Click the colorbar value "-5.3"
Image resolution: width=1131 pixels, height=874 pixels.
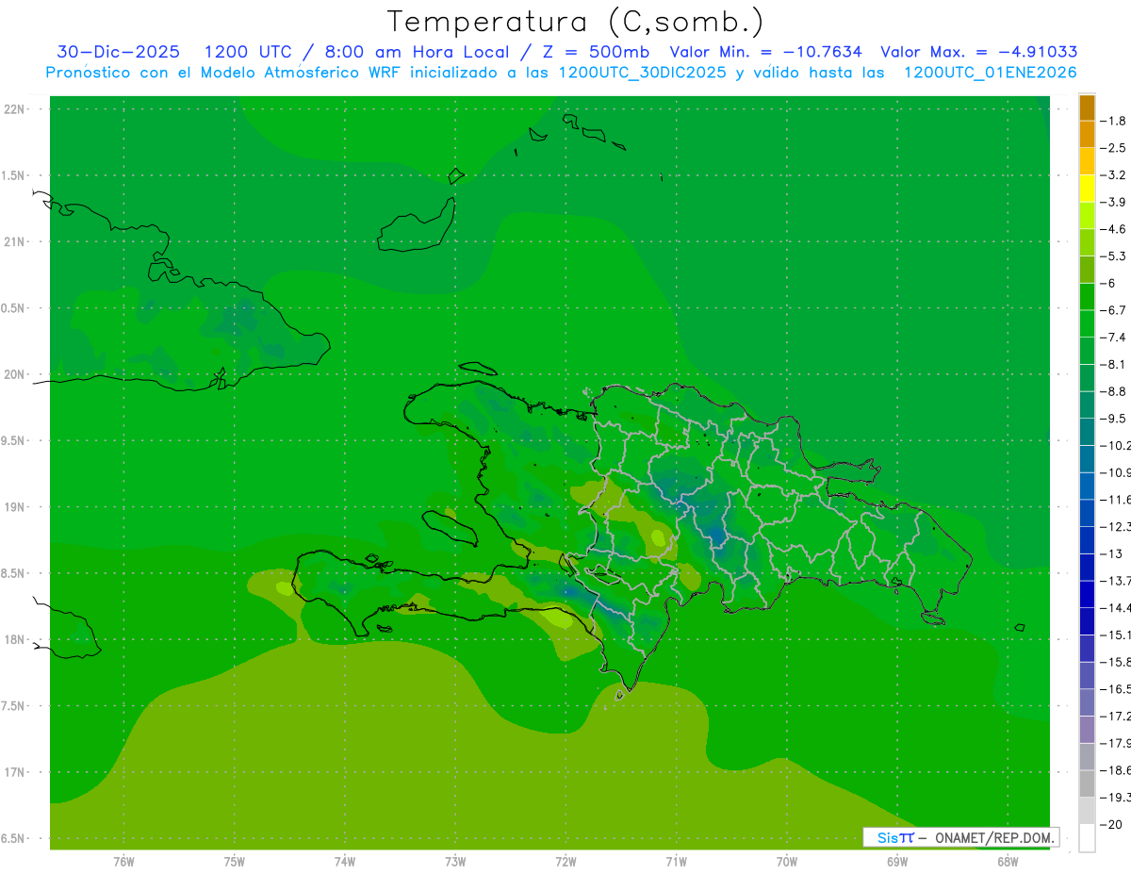[1114, 256]
